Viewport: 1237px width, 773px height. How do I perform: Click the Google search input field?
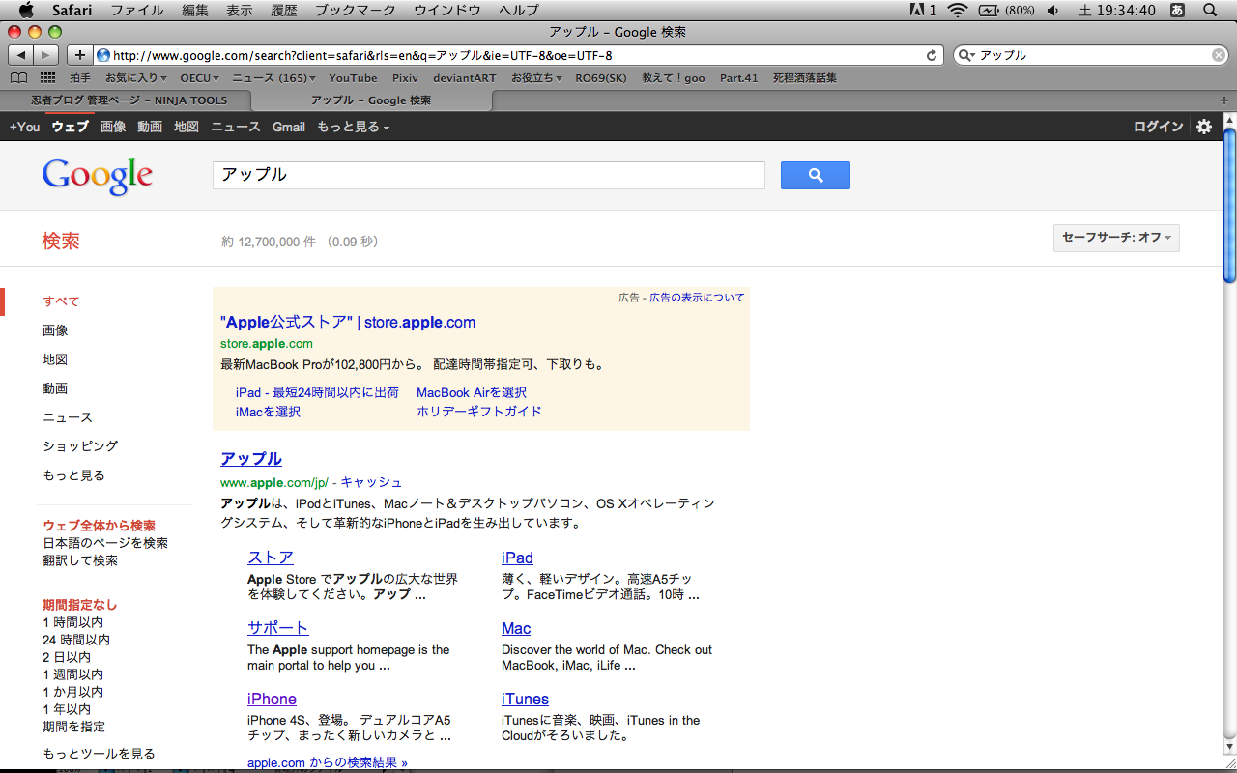488,175
